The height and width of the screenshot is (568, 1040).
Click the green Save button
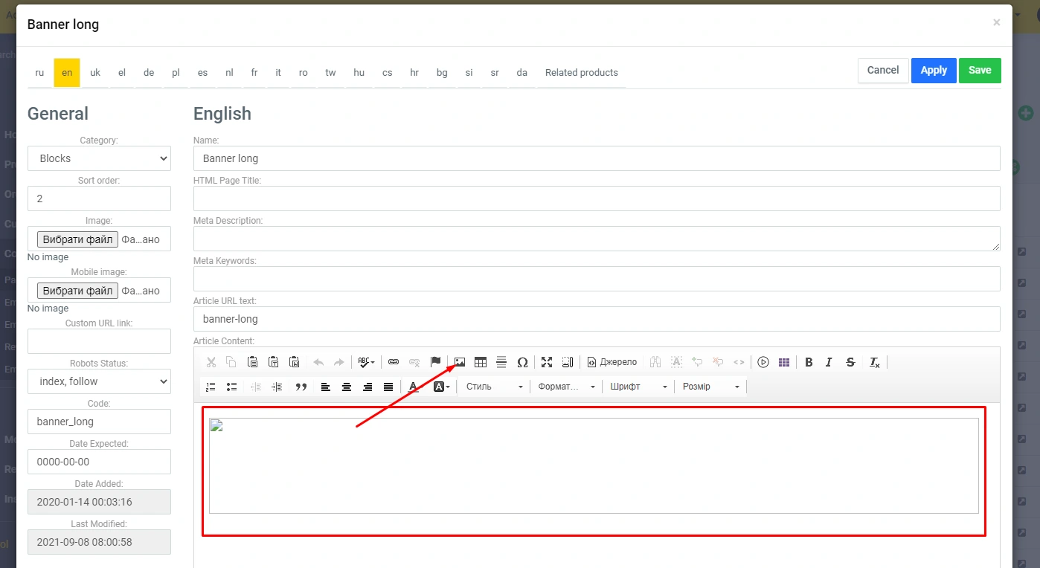pos(979,71)
